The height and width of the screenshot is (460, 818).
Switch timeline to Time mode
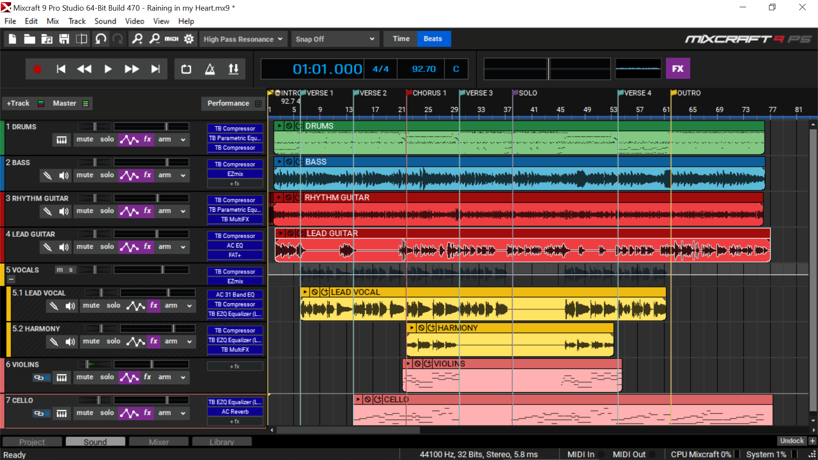click(401, 39)
